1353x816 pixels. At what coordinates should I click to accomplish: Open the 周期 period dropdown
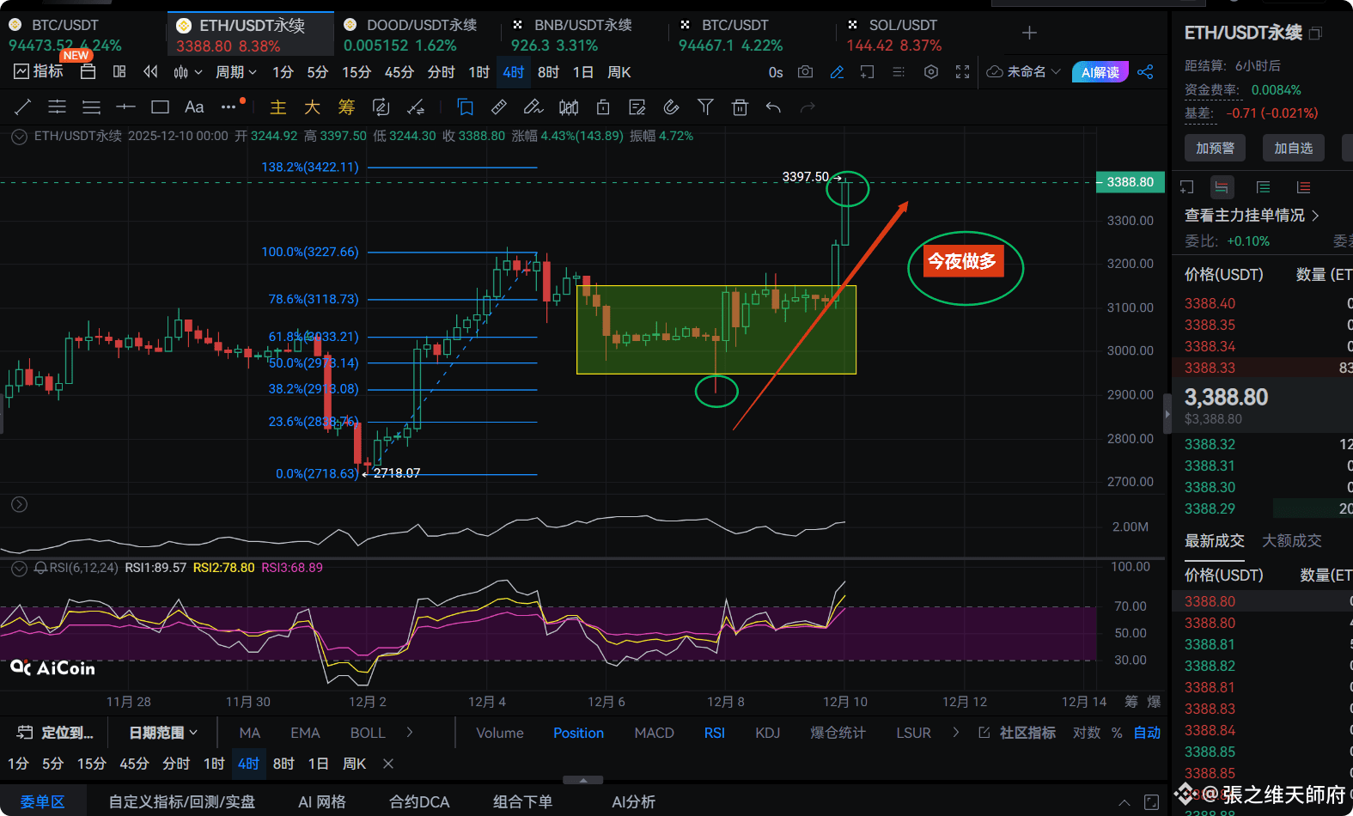pyautogui.click(x=236, y=72)
